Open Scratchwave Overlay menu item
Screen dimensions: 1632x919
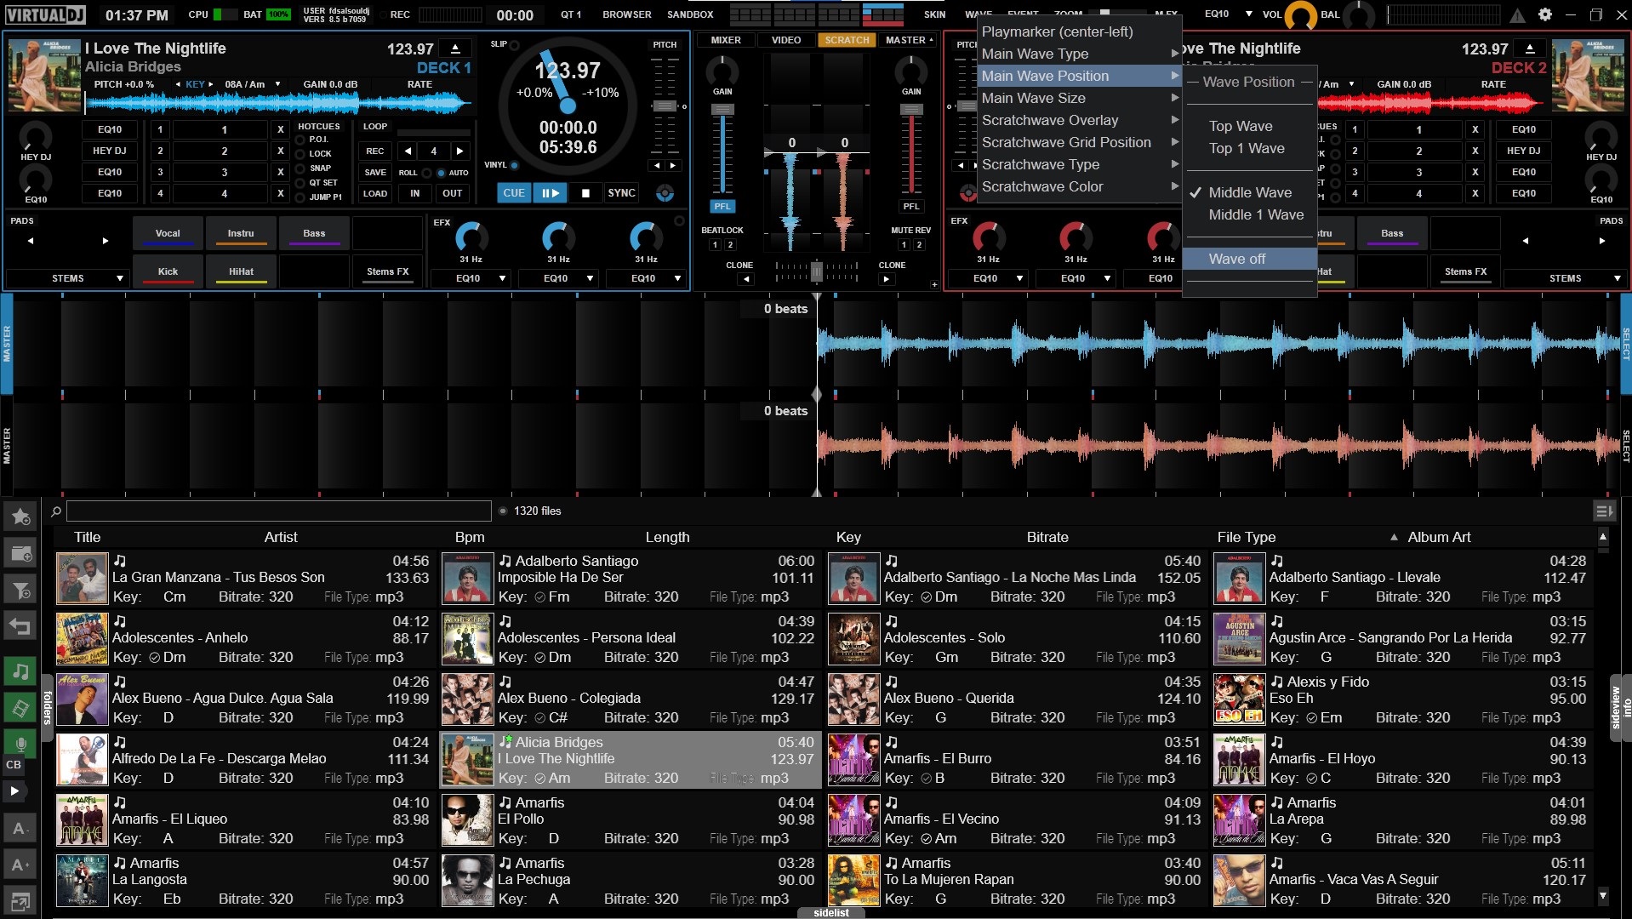point(1079,120)
